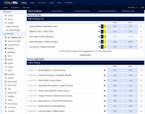Select home odds 1.00 for Daniil Medvedev

click(115, 42)
